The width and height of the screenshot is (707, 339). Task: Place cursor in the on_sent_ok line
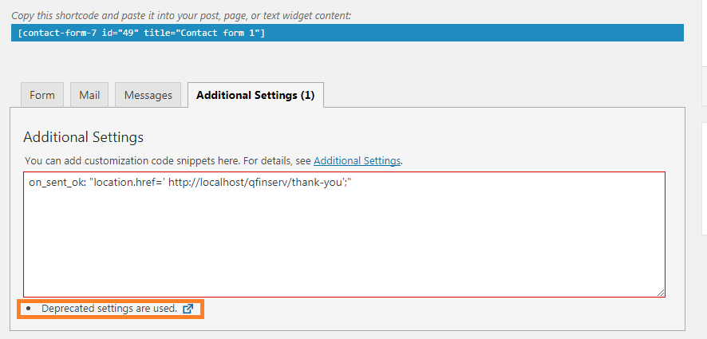[190, 183]
